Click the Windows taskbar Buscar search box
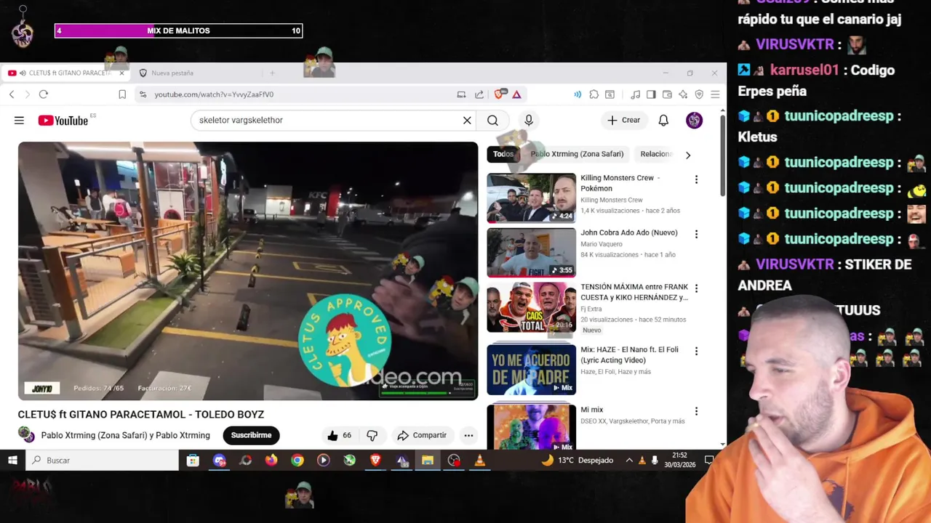 103,460
